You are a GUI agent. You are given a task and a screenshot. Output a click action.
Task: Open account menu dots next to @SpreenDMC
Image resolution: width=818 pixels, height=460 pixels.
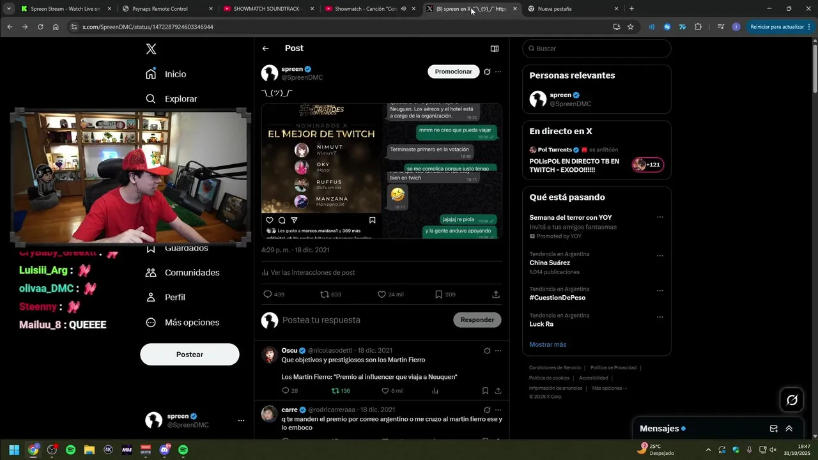coord(241,420)
